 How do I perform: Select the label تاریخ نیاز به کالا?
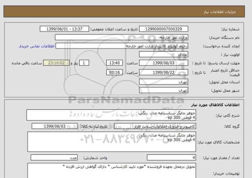point(94,126)
